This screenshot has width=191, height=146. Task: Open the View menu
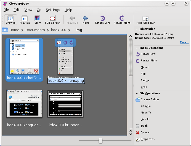tap(28, 10)
